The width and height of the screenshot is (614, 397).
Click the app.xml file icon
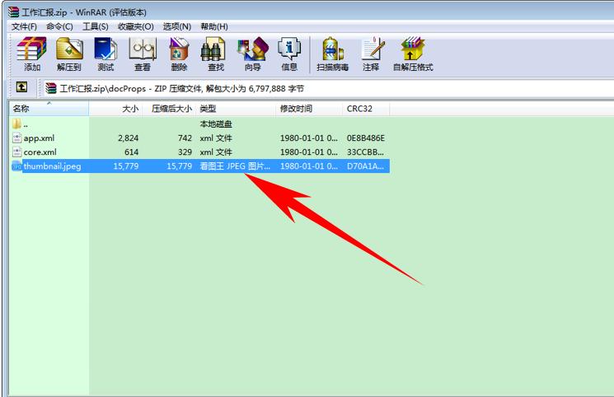[x=16, y=138]
